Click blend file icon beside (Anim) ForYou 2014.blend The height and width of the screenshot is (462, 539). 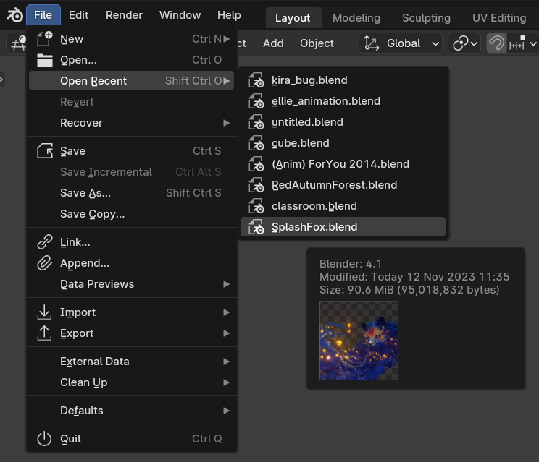pyautogui.click(x=256, y=164)
